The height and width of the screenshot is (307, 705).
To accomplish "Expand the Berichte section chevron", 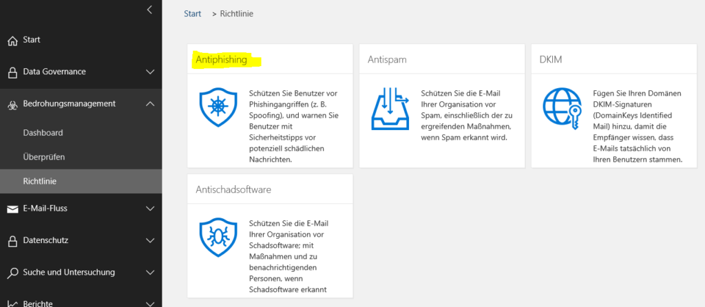I will (x=150, y=304).
